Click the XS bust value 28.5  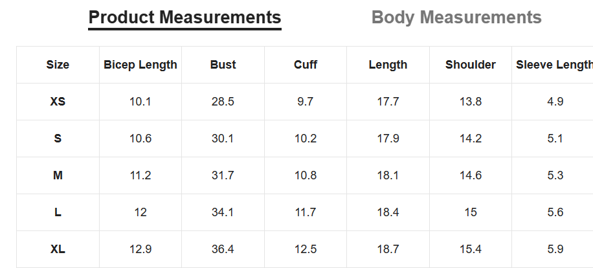coord(223,102)
